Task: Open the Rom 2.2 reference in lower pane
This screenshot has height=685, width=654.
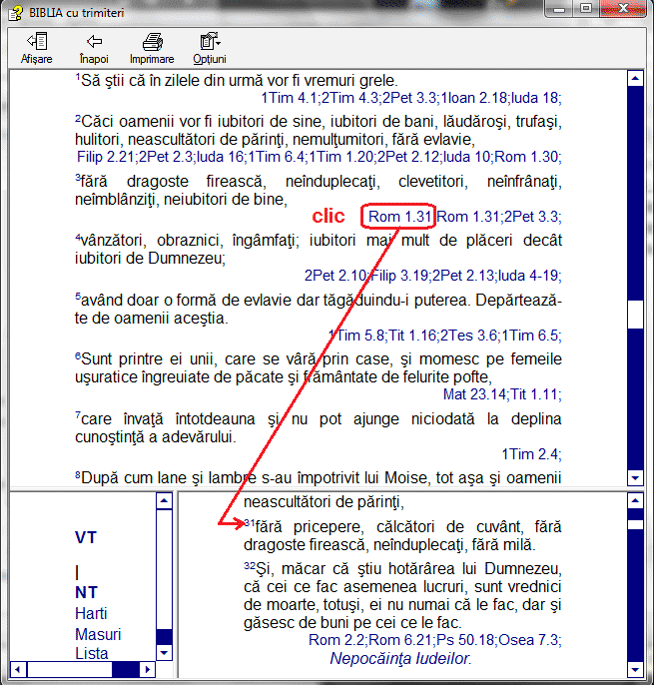Action: [x=336, y=640]
